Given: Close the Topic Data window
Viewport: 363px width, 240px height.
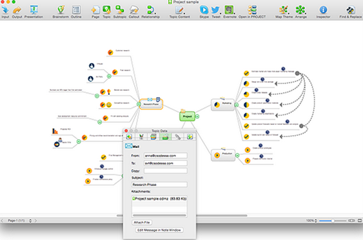Looking at the screenshot, I should click(x=126, y=131).
